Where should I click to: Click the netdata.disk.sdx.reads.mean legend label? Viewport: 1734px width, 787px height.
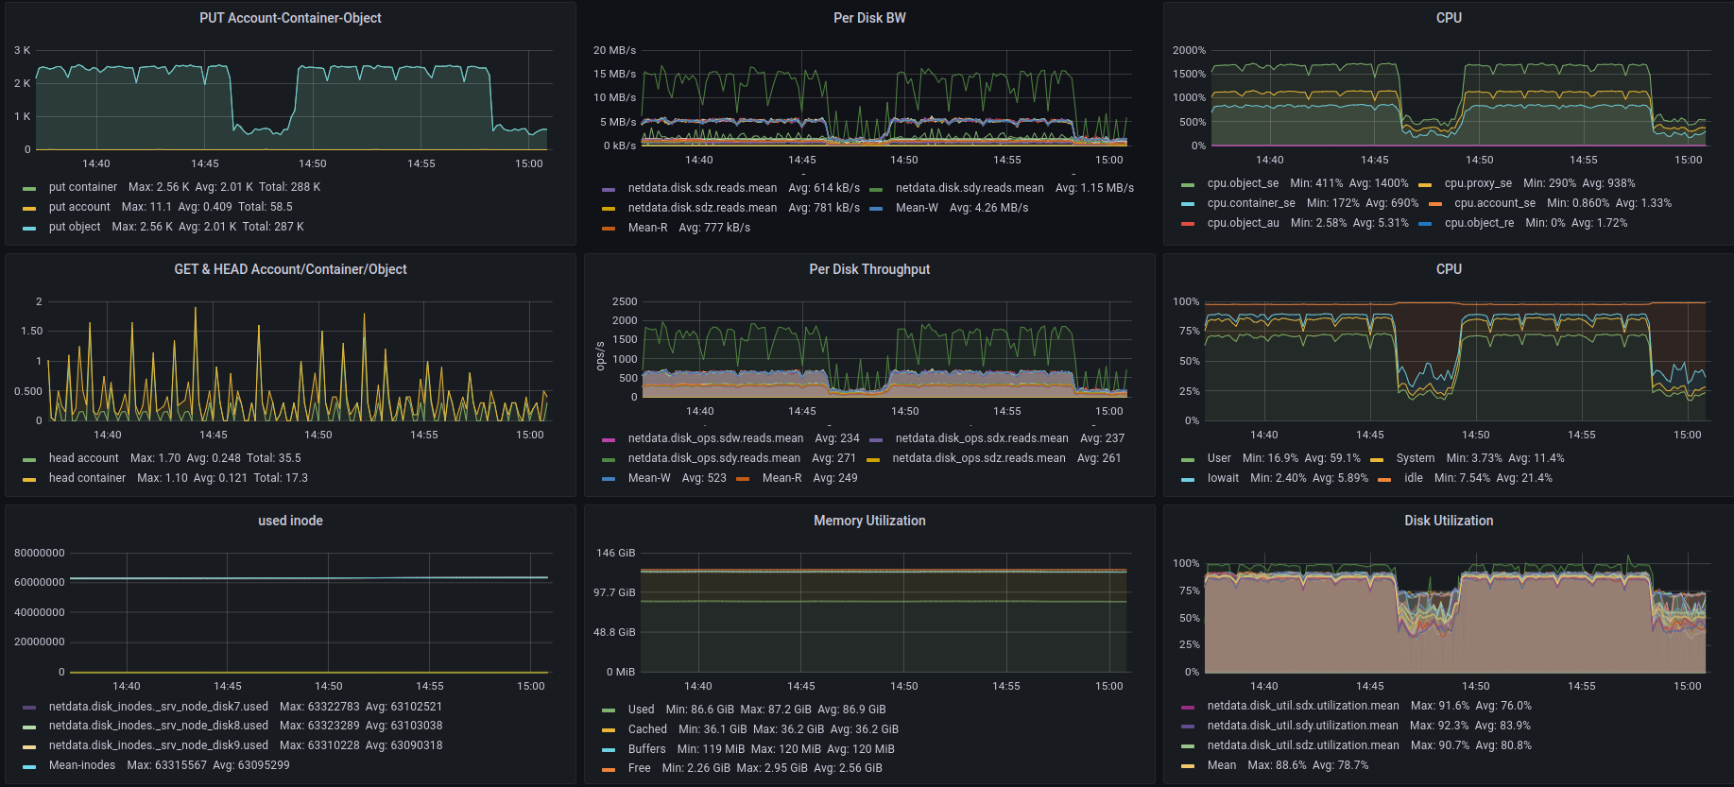click(x=702, y=188)
